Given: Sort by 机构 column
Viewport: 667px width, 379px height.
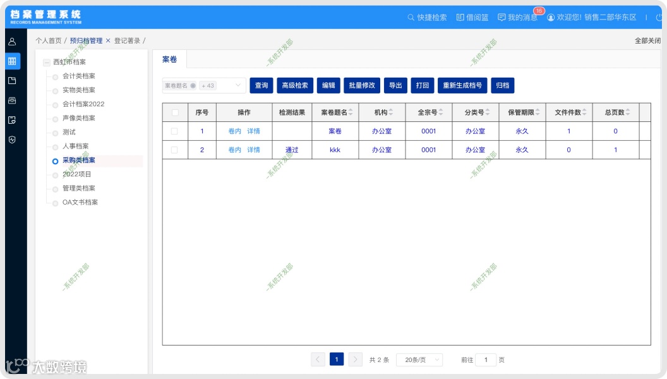Looking at the screenshot, I should pyautogui.click(x=391, y=112).
